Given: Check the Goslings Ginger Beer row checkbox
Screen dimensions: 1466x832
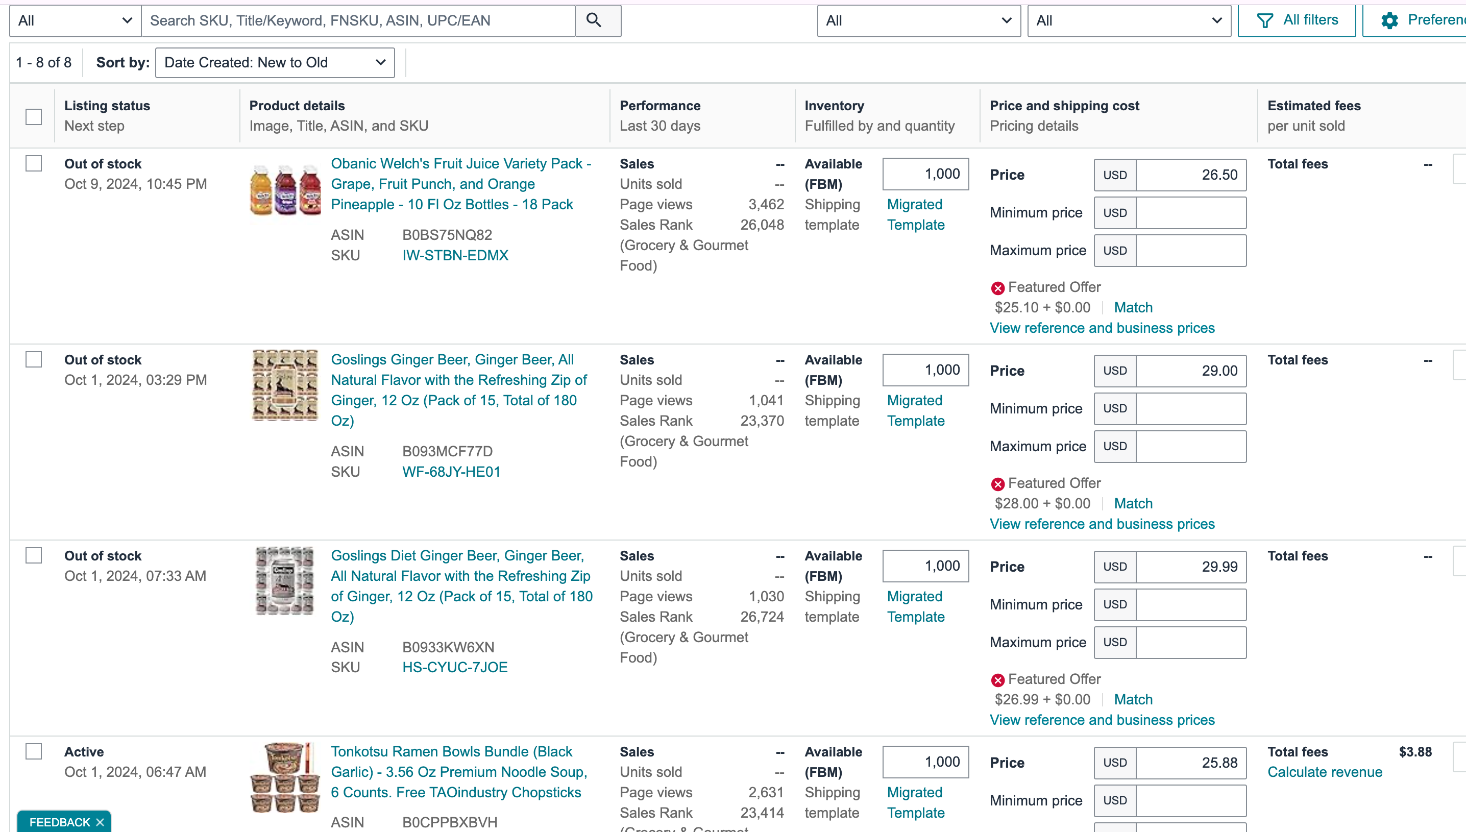Looking at the screenshot, I should 34,359.
